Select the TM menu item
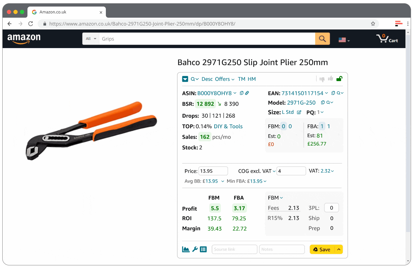 241,79
